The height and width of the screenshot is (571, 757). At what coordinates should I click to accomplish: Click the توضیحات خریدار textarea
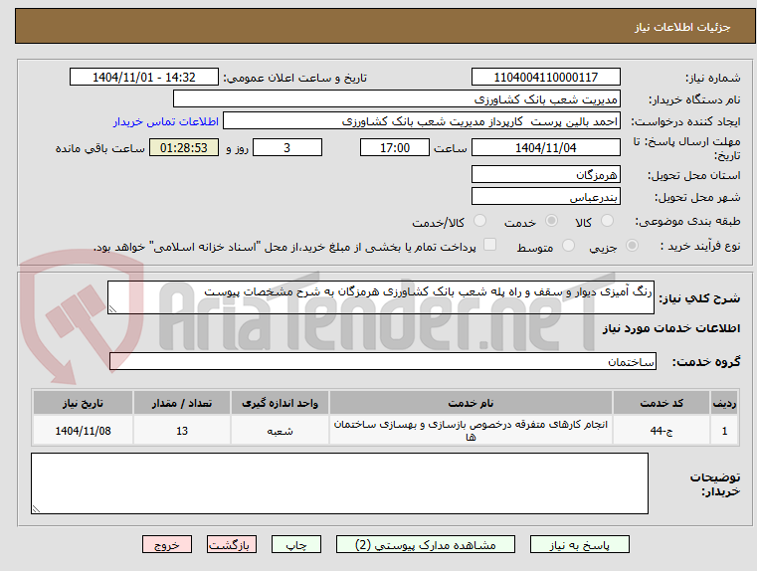(339, 483)
